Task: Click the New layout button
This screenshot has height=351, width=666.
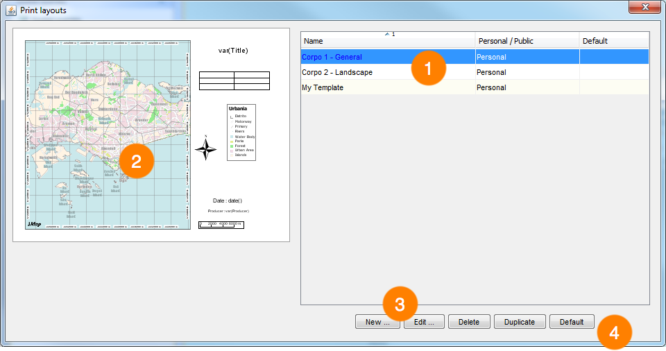Action: (377, 322)
